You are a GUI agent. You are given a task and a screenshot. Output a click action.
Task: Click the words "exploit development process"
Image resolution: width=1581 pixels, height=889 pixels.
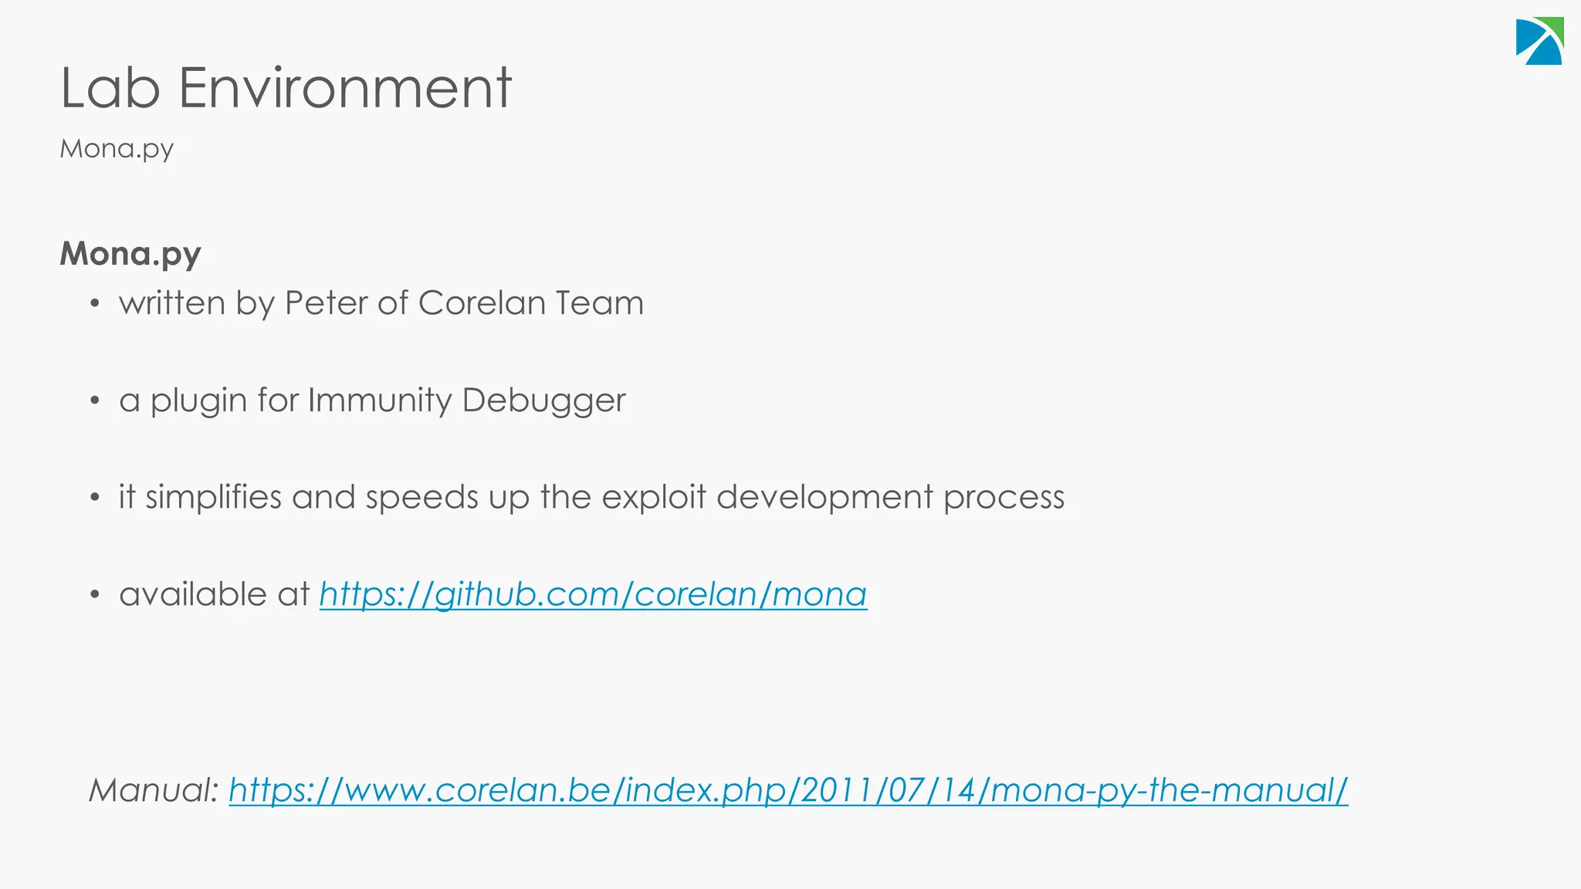point(833,498)
